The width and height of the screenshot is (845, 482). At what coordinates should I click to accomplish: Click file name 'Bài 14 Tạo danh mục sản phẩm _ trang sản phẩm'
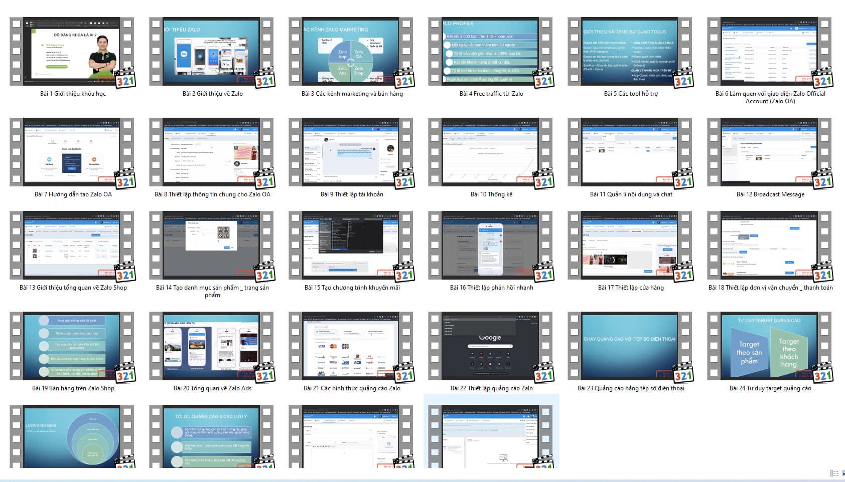[x=212, y=291]
